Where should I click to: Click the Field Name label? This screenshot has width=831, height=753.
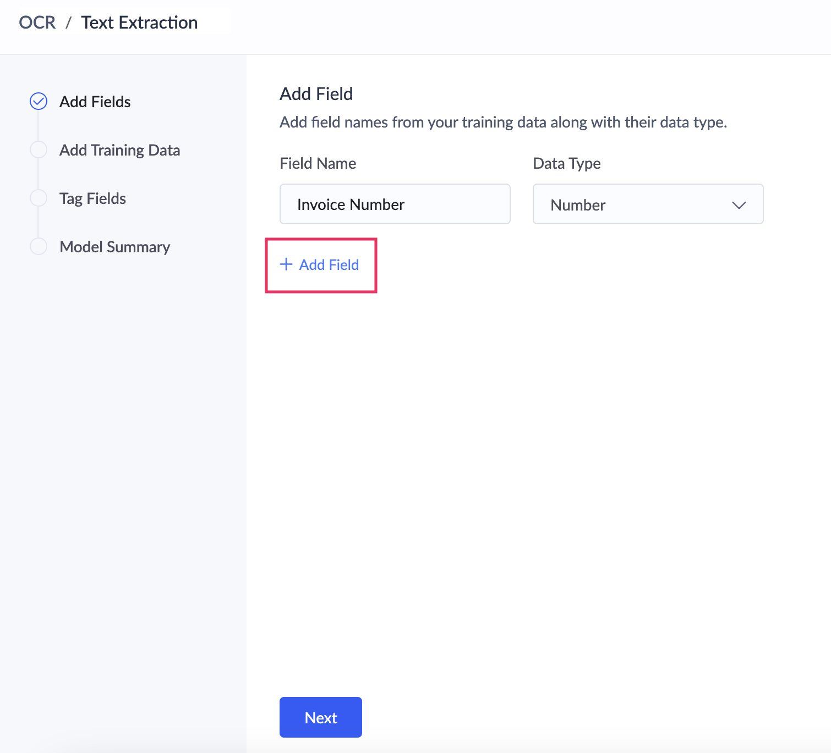pos(318,163)
